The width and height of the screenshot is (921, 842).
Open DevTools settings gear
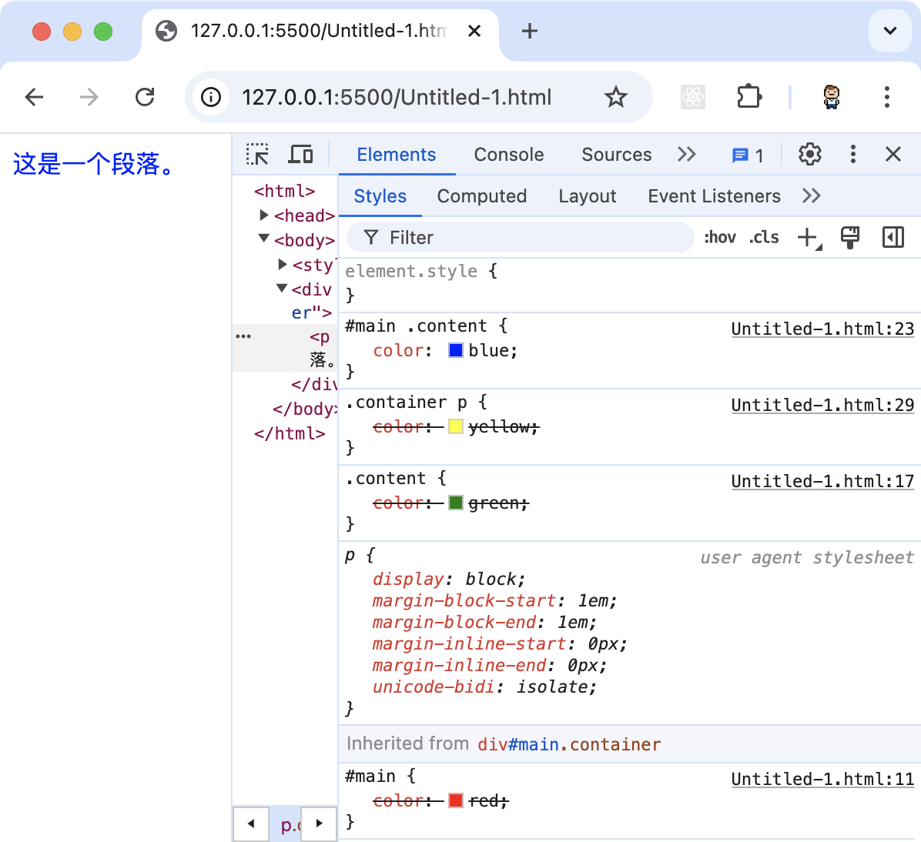pos(809,155)
